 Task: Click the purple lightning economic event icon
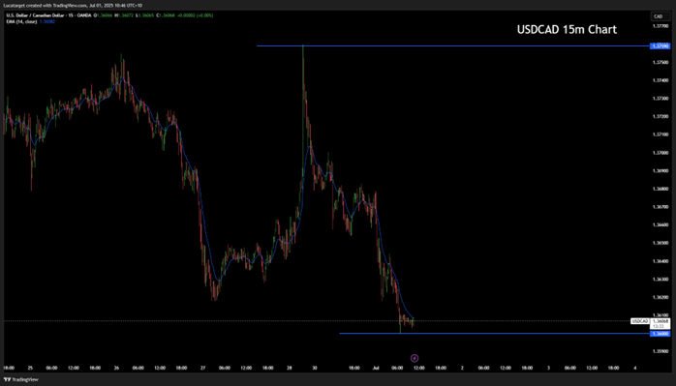[x=415, y=358]
